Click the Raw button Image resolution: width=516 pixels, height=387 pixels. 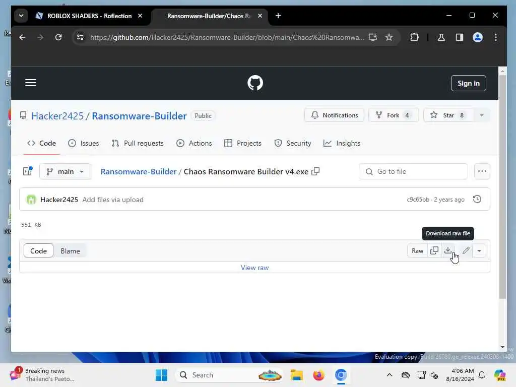(x=418, y=251)
